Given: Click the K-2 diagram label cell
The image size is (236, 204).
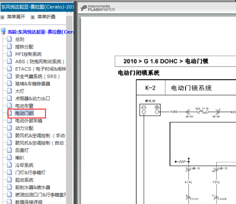Looking at the screenshot, I should [x=151, y=88].
